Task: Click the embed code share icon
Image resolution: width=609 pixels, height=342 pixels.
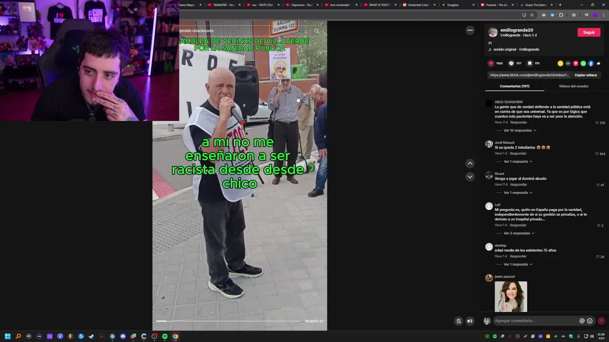Action: click(568, 63)
